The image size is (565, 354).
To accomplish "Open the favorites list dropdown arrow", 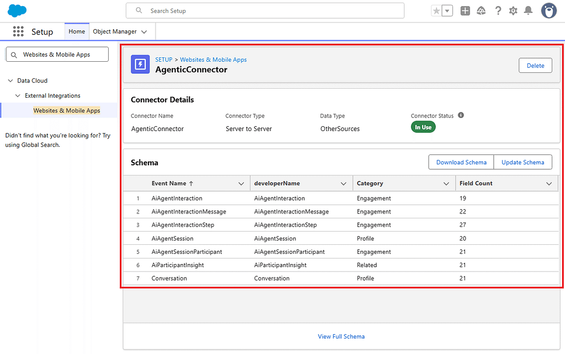I will click(447, 11).
